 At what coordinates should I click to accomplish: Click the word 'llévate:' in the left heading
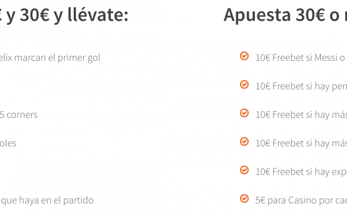point(98,15)
